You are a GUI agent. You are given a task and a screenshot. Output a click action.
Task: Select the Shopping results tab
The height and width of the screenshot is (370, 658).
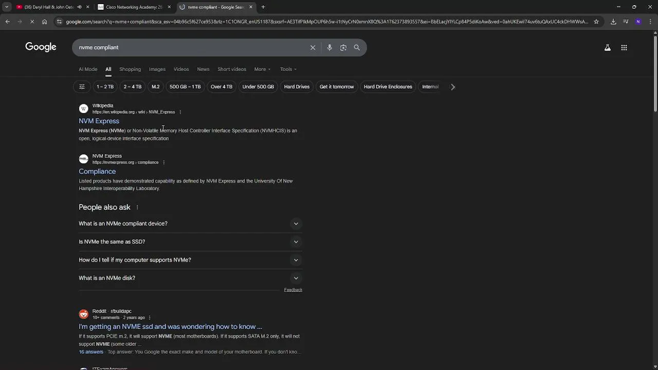130,69
